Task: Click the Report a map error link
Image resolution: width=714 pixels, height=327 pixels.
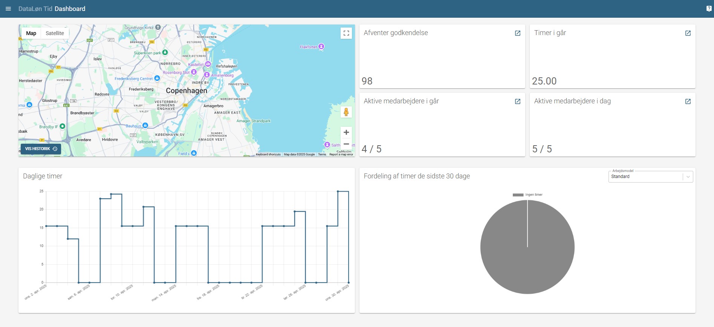Action: tap(341, 154)
